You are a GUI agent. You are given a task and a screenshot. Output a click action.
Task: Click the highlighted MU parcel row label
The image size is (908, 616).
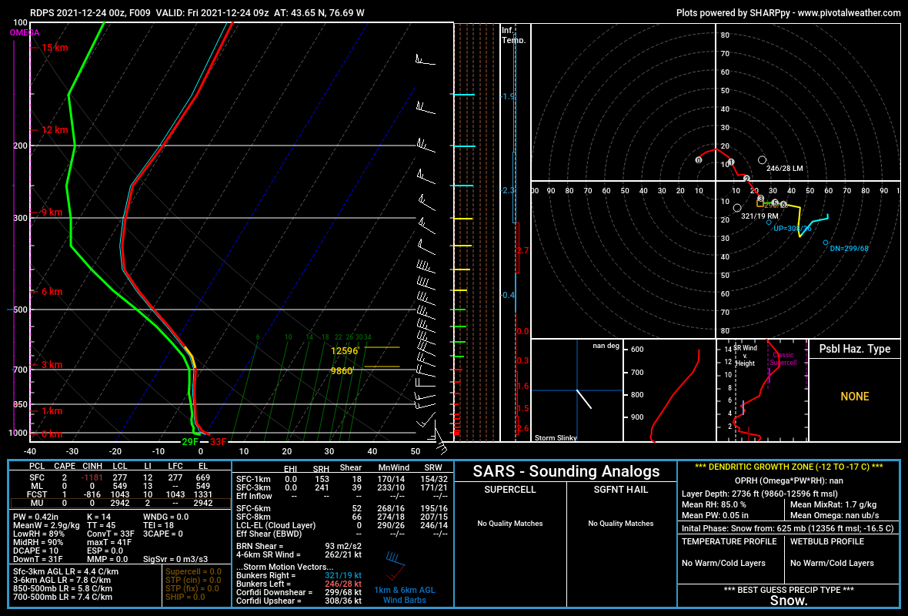[x=37, y=503]
